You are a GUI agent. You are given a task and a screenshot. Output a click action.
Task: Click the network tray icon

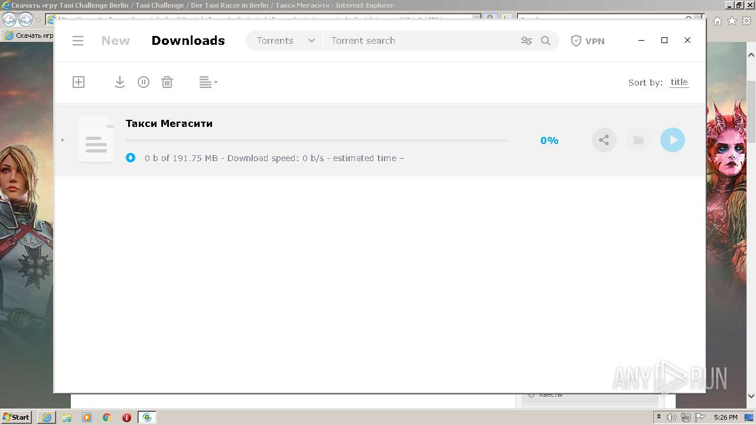pyautogui.click(x=685, y=417)
